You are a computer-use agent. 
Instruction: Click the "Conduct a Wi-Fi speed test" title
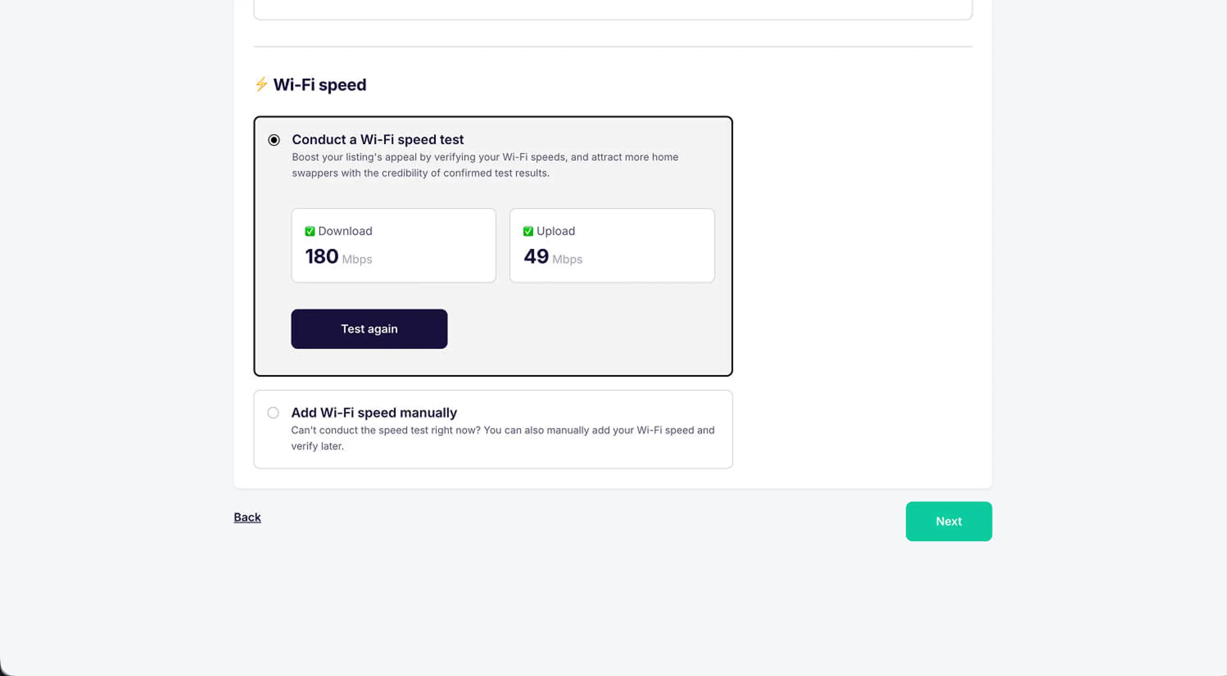pos(378,139)
